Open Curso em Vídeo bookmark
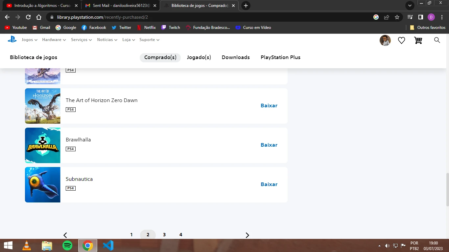The height and width of the screenshot is (252, 449). [253, 28]
